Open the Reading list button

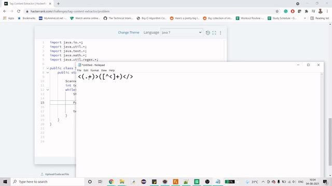coord(320,19)
